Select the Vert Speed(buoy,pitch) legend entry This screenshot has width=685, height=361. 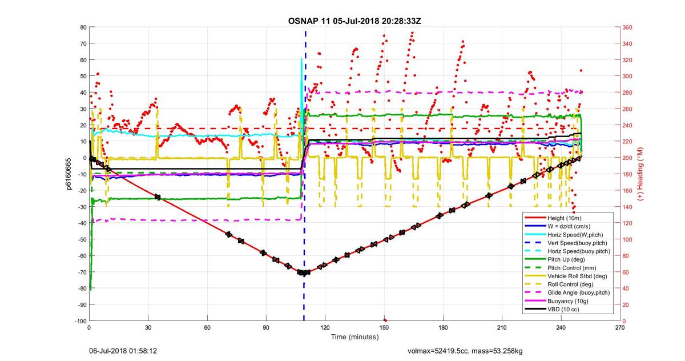(x=569, y=243)
